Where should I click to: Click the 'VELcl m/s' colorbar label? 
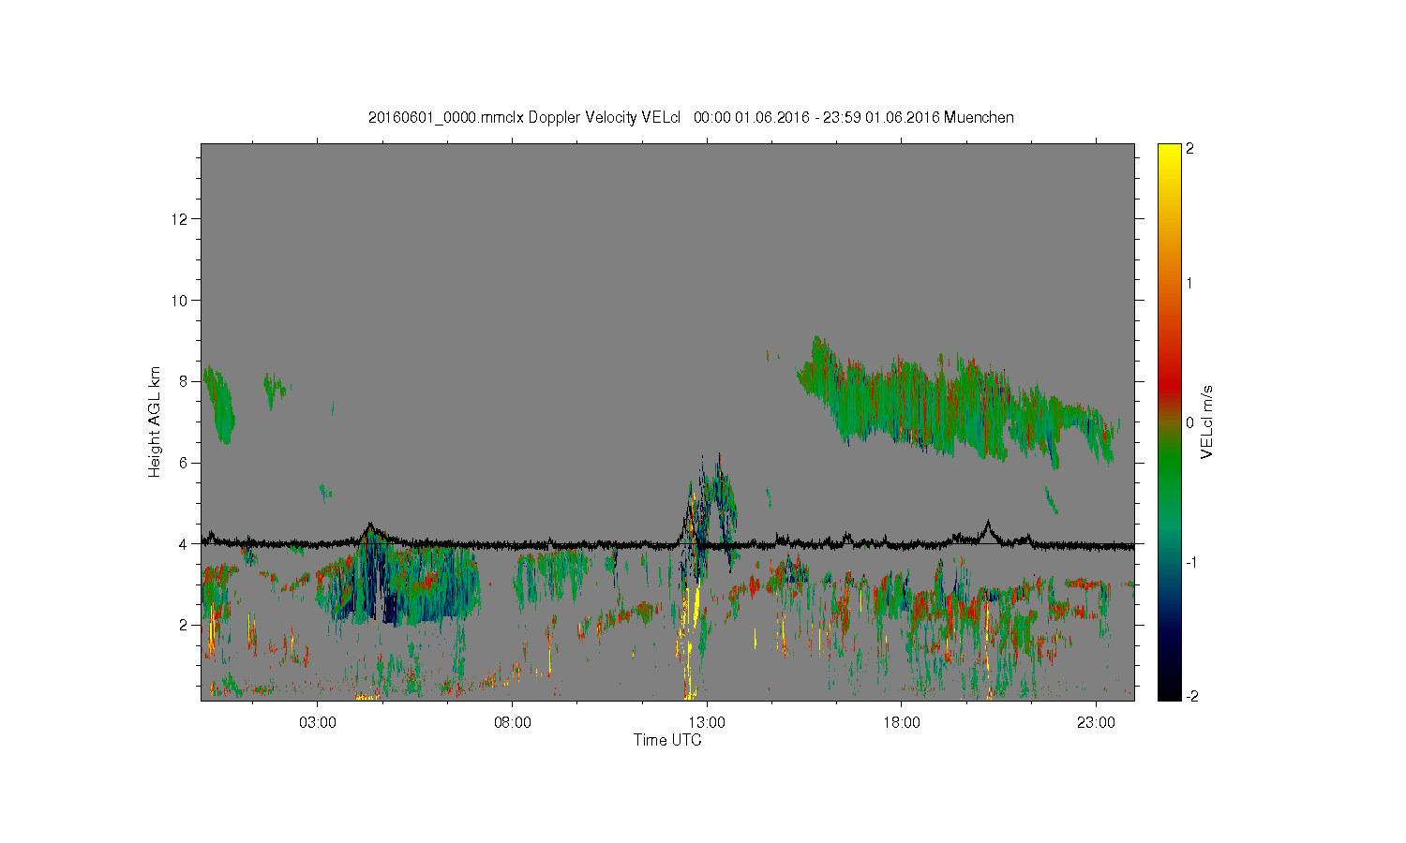[x=1207, y=421]
